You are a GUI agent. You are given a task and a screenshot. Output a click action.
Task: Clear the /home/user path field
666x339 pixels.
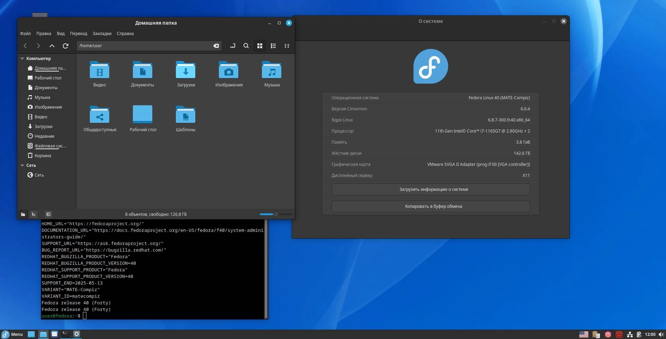pos(216,46)
